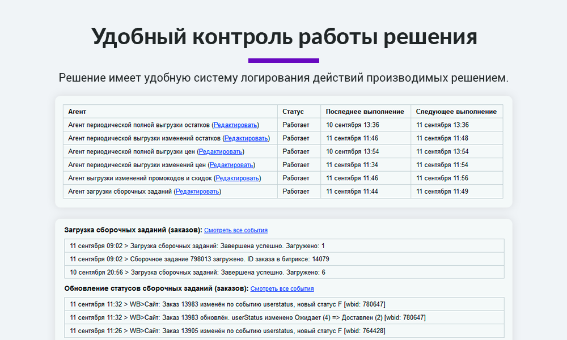Open Редактировать for stock changes export agent

pos(247,138)
